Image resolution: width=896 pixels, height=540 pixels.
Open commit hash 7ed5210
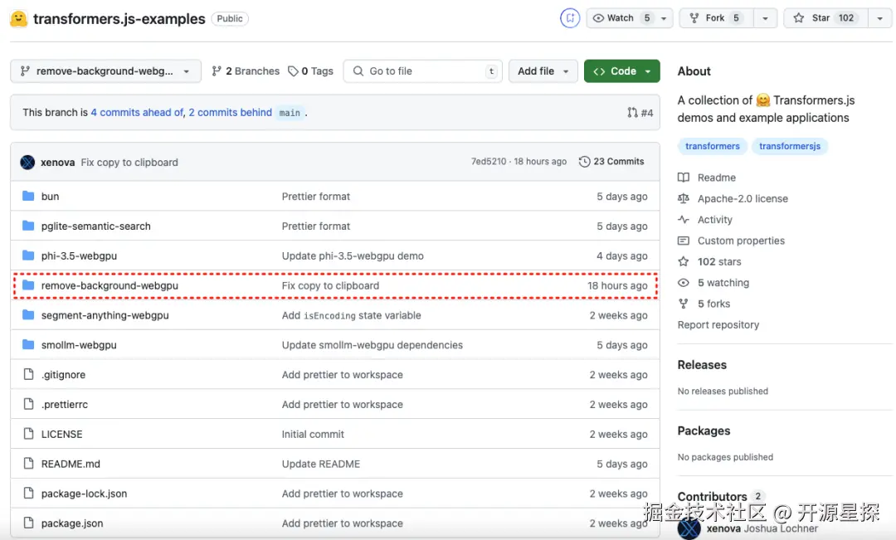(489, 161)
